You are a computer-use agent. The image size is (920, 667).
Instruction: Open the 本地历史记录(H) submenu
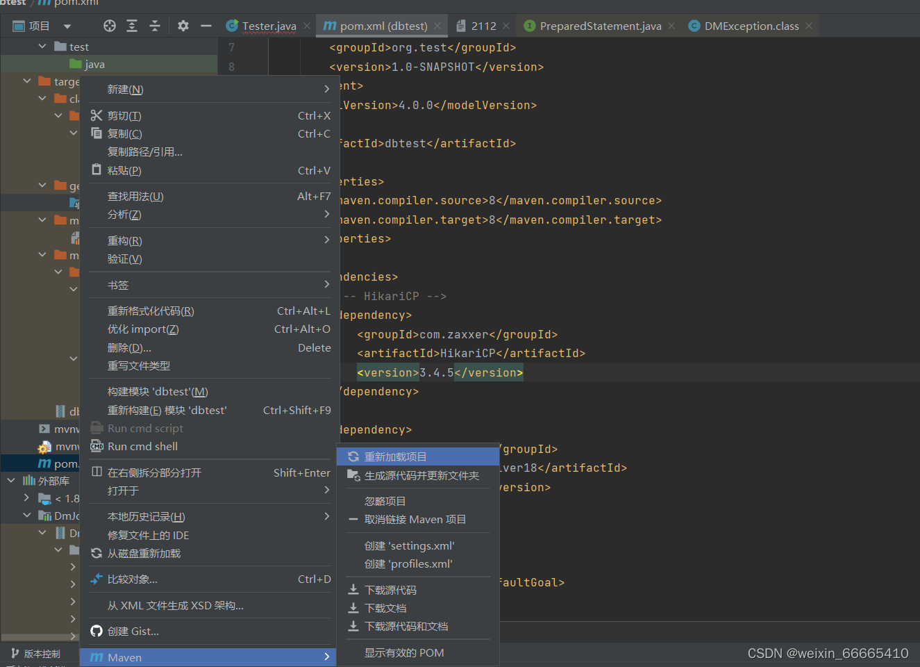coord(208,517)
